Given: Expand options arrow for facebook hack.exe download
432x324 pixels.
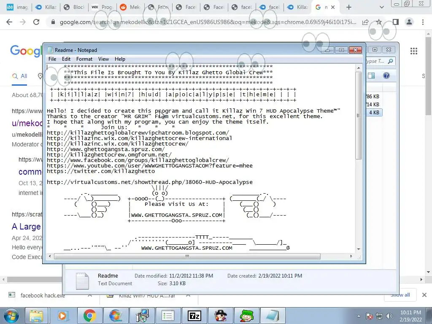Looking at the screenshot, I should tap(90, 295).
